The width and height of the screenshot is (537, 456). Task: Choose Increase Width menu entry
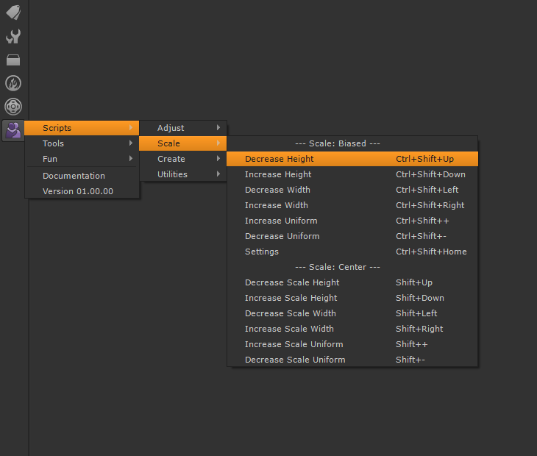352,204
